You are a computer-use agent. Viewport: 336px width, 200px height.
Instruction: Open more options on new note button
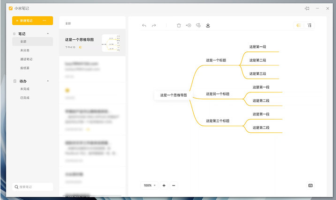[x=44, y=21]
